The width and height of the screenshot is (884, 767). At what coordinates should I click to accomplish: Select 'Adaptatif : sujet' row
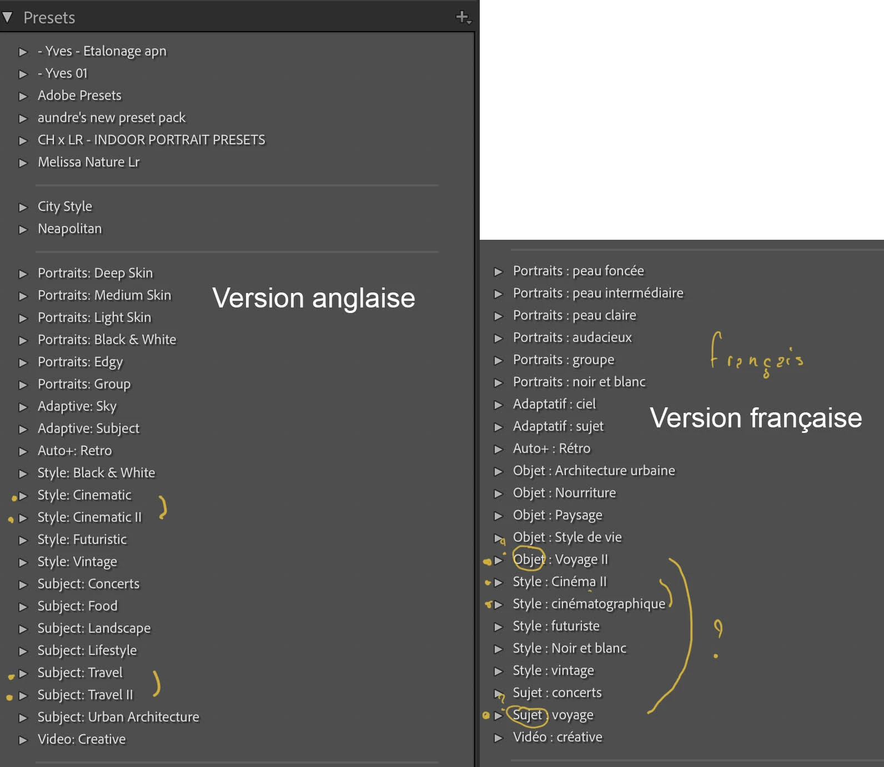tap(558, 426)
